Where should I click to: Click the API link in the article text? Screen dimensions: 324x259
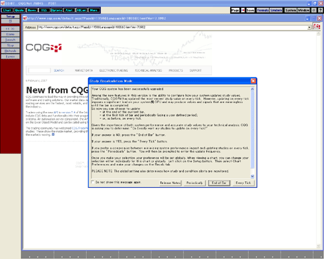point(56,113)
